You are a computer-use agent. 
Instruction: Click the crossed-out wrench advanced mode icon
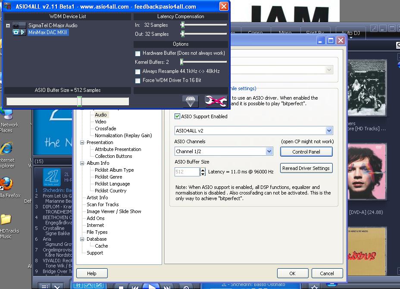[x=216, y=101]
